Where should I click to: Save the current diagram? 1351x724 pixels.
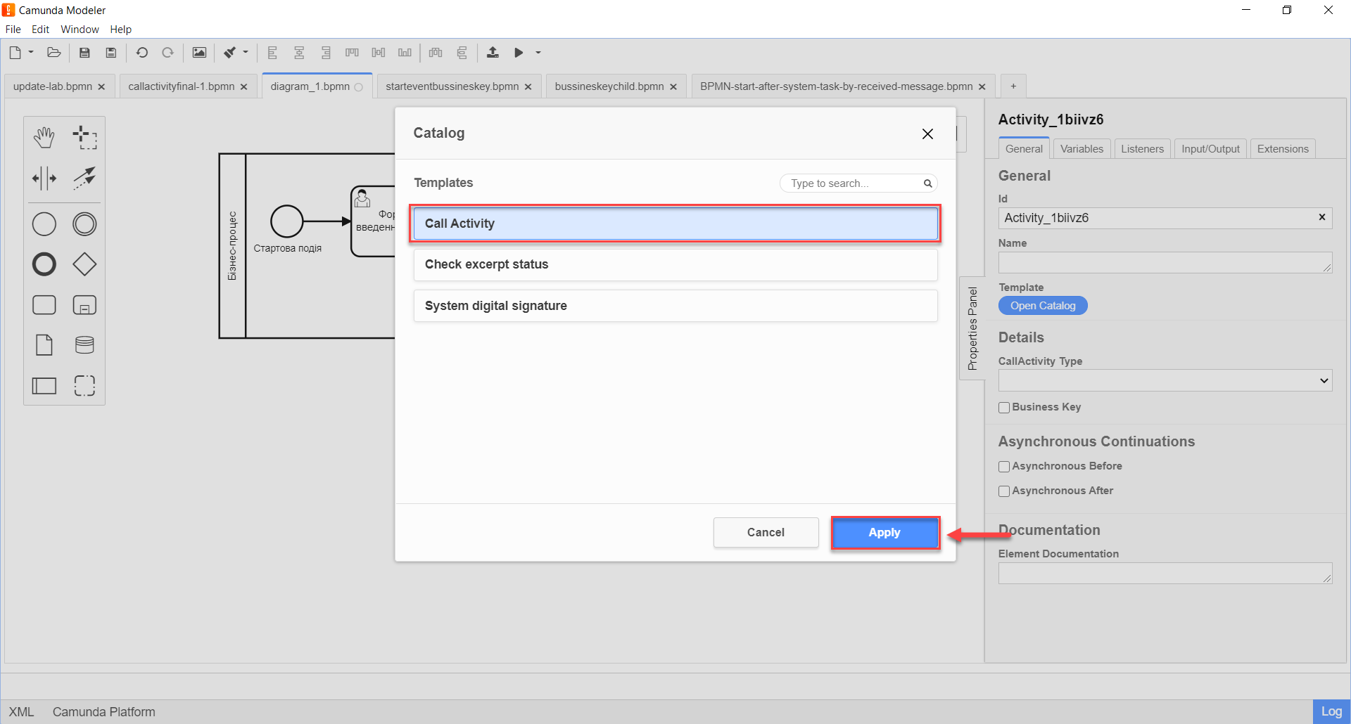coord(84,53)
